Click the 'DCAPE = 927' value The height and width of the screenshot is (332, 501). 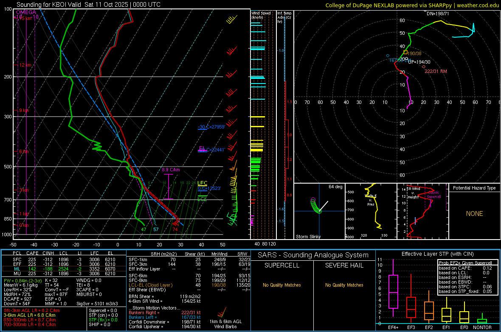click(17, 299)
